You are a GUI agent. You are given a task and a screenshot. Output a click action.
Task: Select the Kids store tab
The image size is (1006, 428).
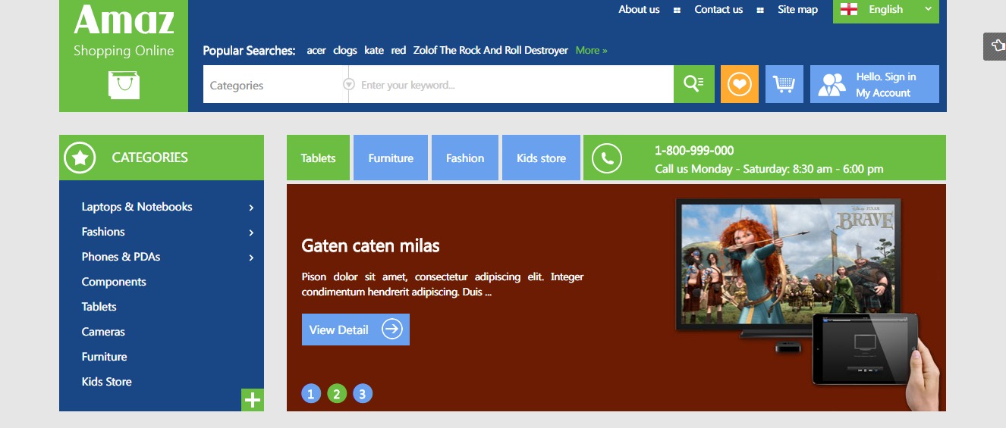[x=541, y=158]
